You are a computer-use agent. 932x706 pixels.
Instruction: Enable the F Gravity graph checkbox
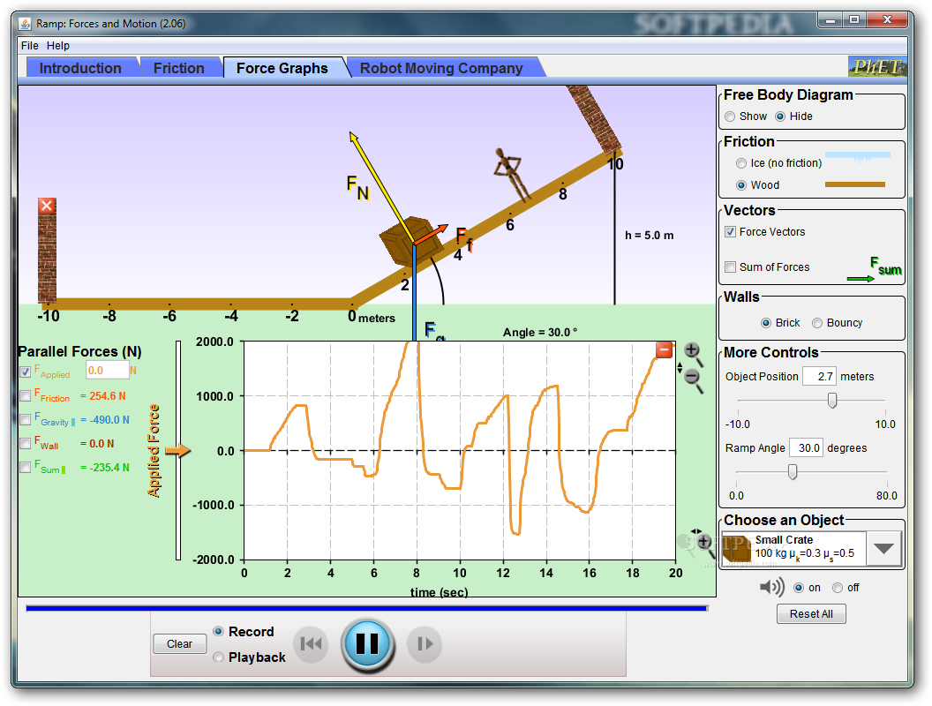click(26, 419)
